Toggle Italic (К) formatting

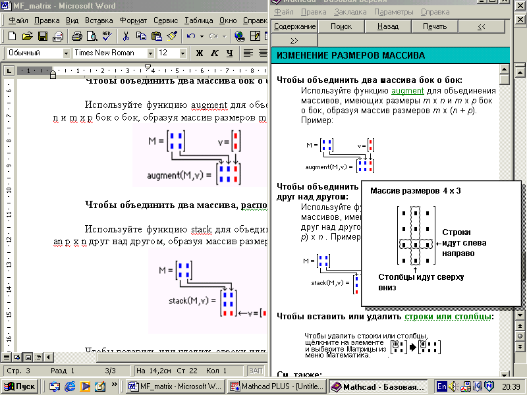pos(215,53)
